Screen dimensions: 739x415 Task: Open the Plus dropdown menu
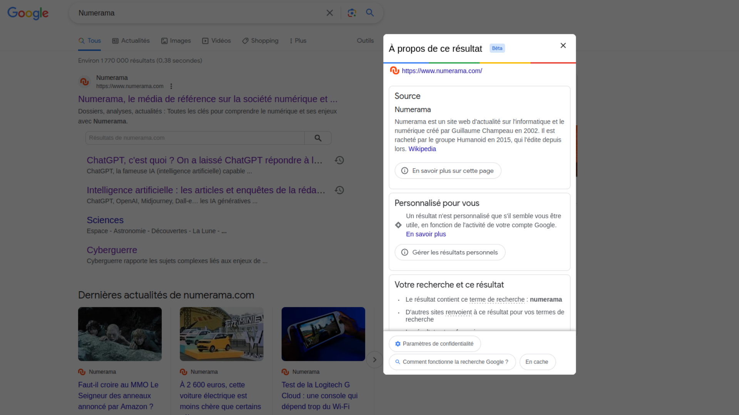pos(298,41)
